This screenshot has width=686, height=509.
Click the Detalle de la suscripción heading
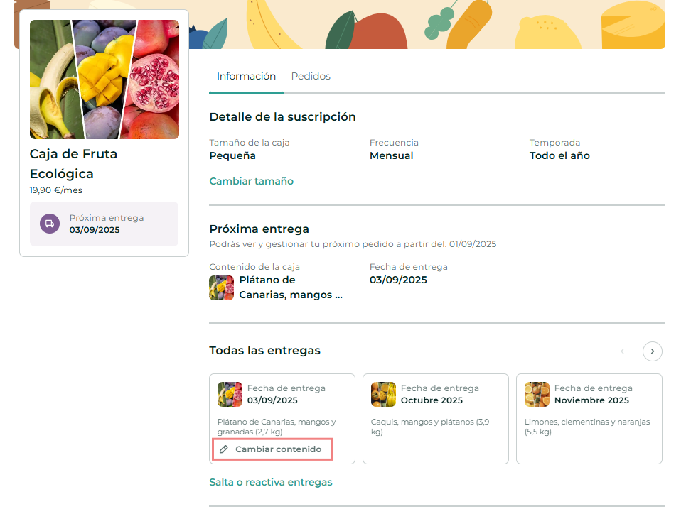(282, 116)
